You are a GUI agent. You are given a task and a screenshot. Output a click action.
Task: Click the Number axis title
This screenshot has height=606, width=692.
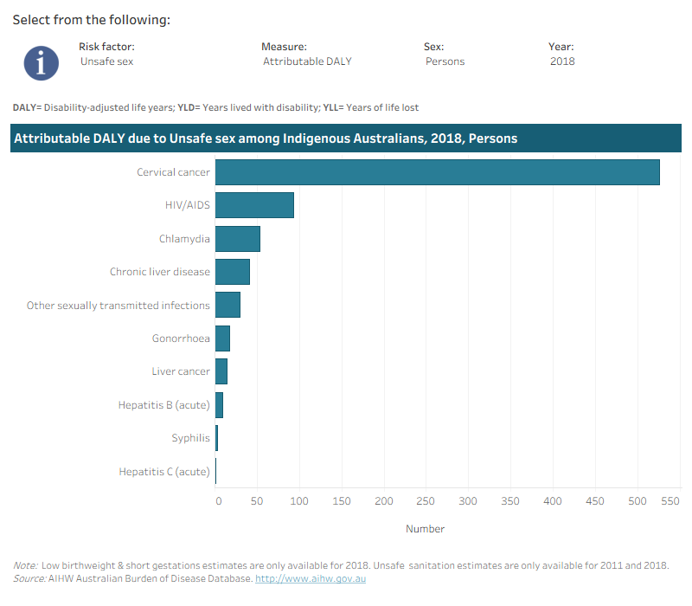tap(425, 529)
